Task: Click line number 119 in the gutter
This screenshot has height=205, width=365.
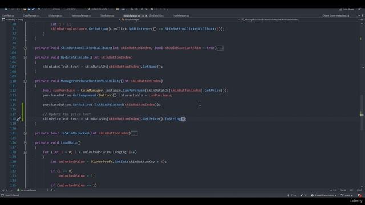Action: pyautogui.click(x=13, y=124)
